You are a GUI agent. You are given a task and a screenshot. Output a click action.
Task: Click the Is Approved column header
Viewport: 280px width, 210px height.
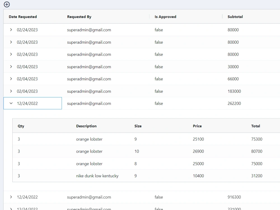pos(165,17)
